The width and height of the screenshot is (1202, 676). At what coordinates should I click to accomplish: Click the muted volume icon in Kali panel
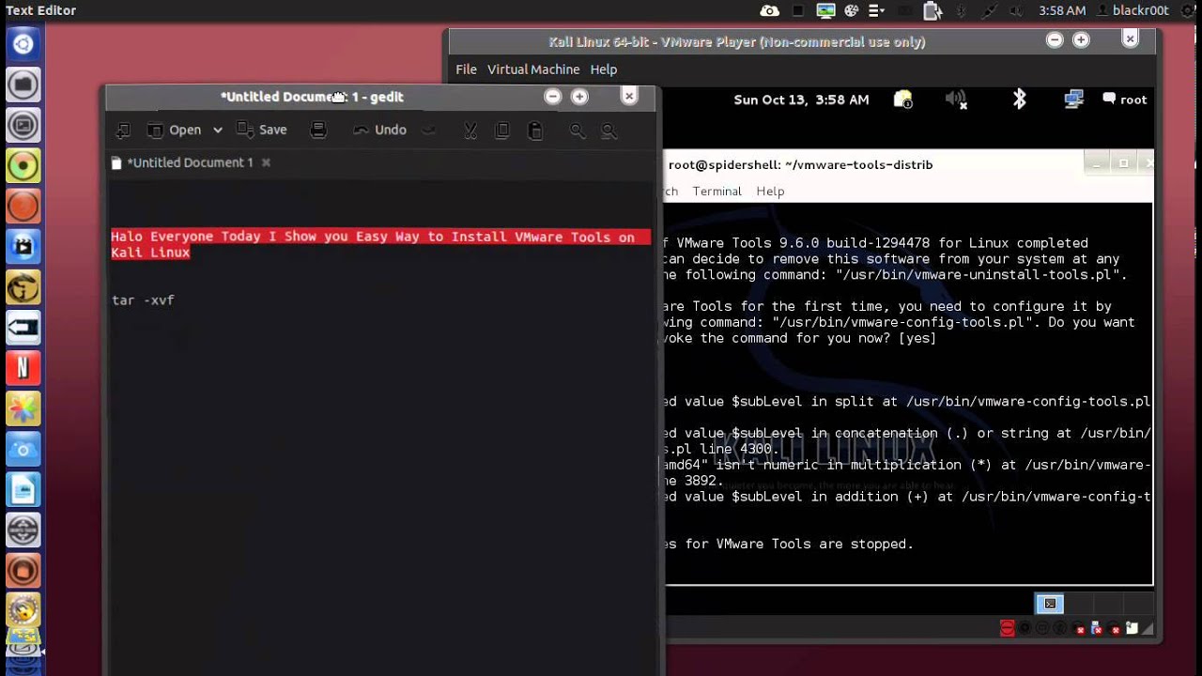tap(956, 100)
